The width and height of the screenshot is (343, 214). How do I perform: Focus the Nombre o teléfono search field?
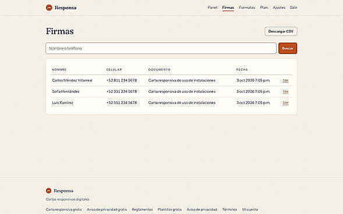(161, 48)
